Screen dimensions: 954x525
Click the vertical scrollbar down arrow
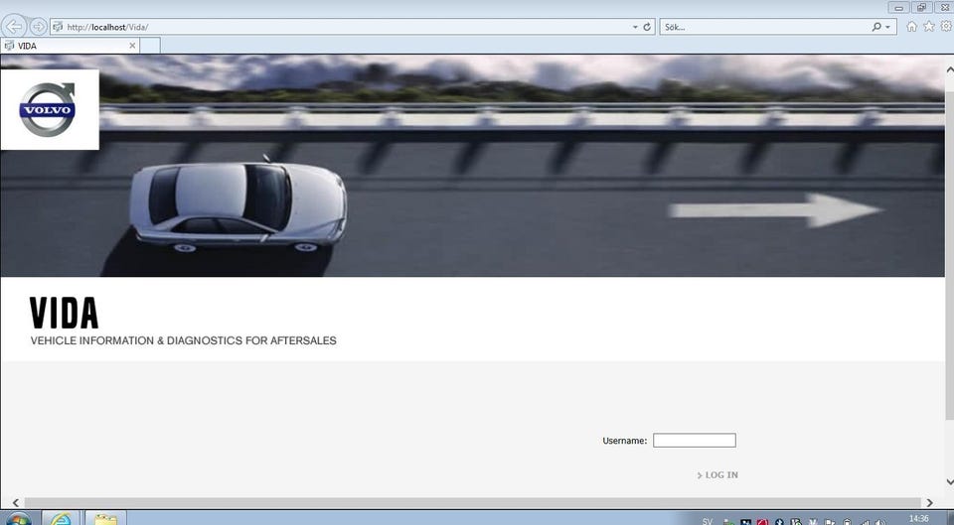pos(949,482)
